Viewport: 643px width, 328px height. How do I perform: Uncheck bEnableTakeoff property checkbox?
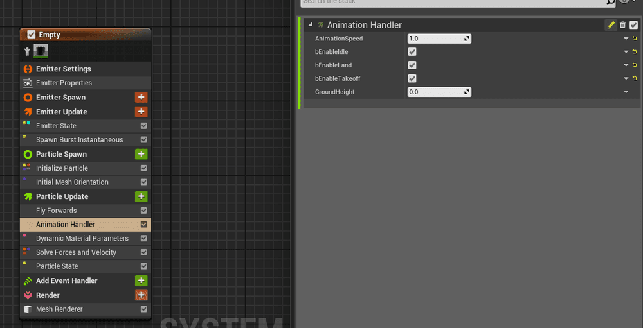(412, 78)
